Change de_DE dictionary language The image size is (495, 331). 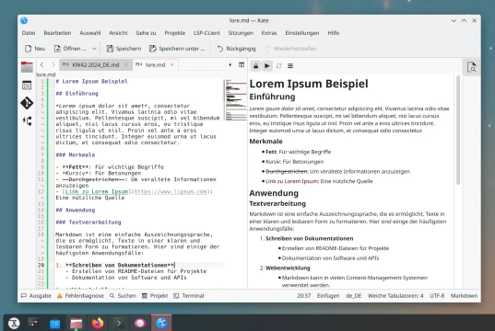click(x=354, y=296)
